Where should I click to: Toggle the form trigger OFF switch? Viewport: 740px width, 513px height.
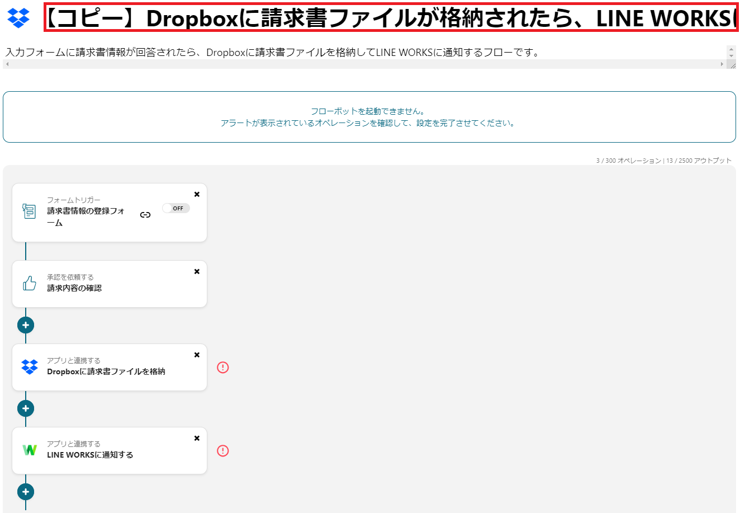point(176,208)
